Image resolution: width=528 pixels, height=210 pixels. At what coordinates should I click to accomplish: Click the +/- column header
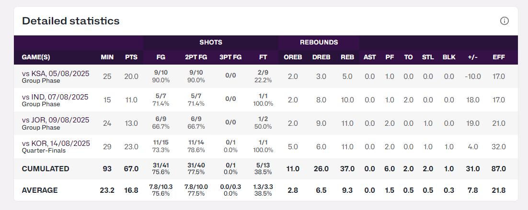472,57
